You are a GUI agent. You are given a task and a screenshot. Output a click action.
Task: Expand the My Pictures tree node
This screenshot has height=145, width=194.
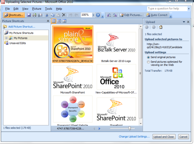click(6, 38)
